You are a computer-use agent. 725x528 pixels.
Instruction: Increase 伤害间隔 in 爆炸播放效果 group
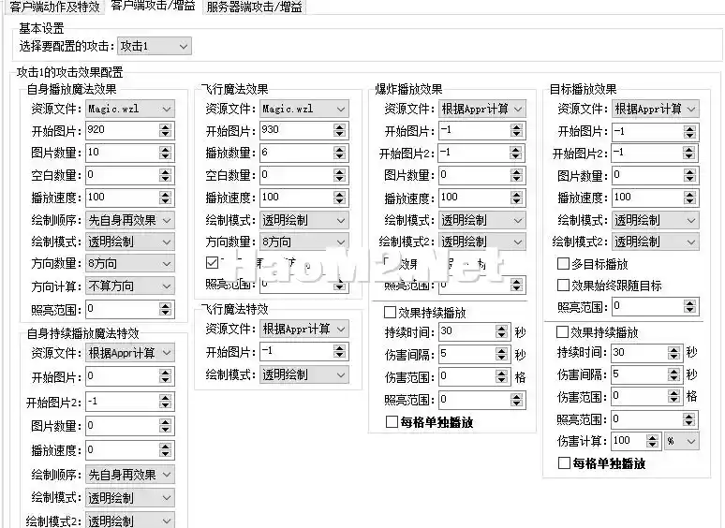502,350
